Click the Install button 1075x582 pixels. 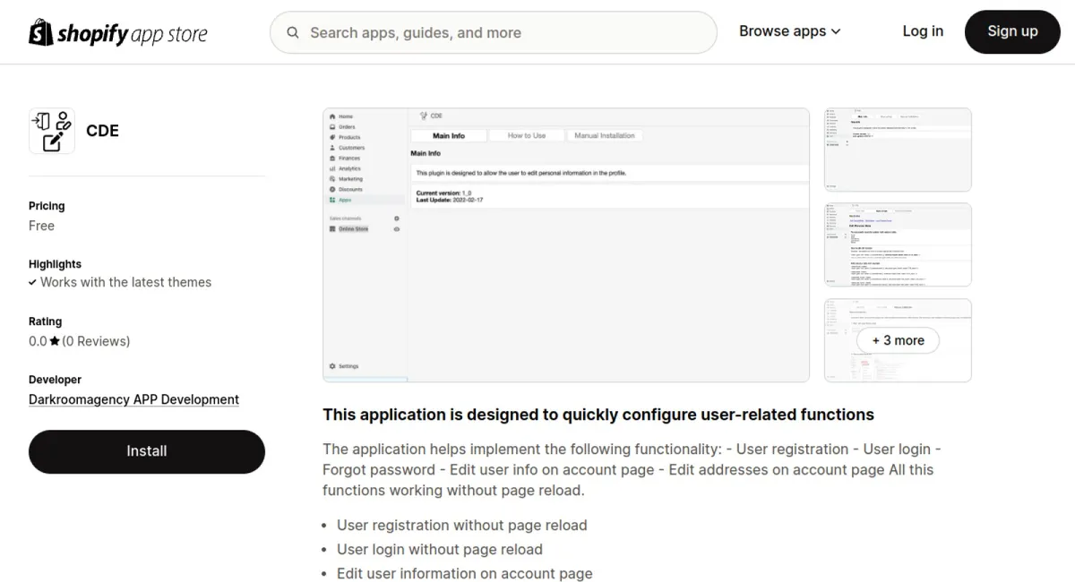tap(147, 451)
